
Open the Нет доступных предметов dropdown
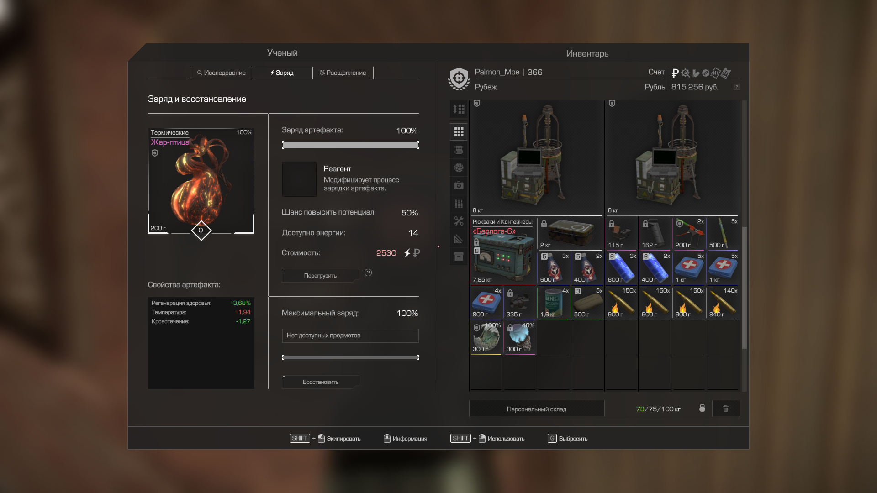tap(350, 336)
